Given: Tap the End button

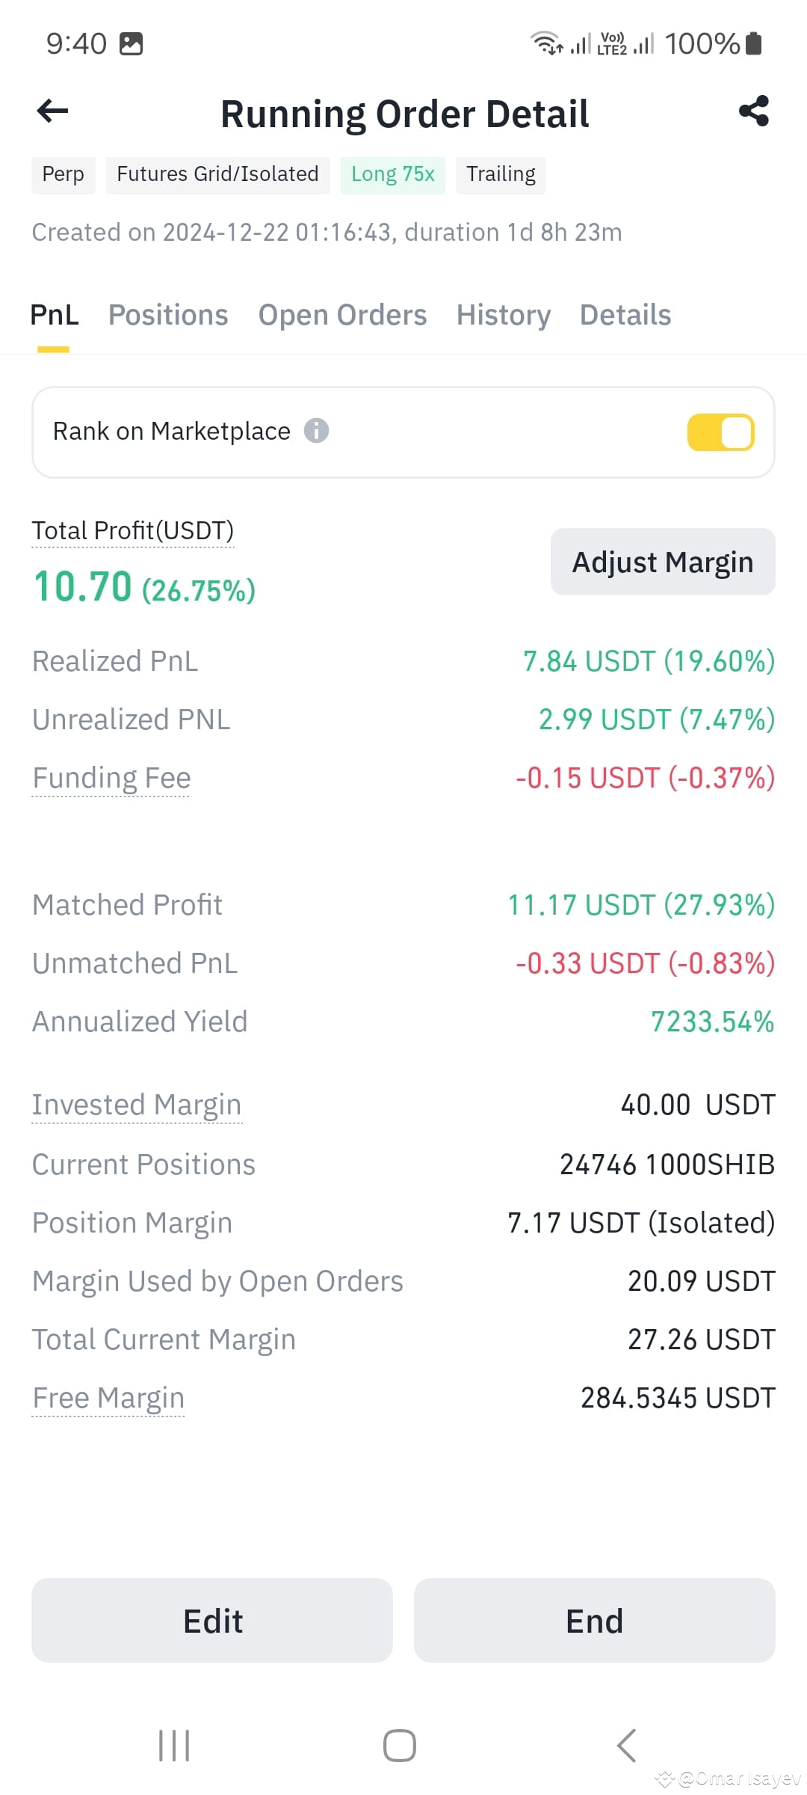Looking at the screenshot, I should (x=595, y=1621).
